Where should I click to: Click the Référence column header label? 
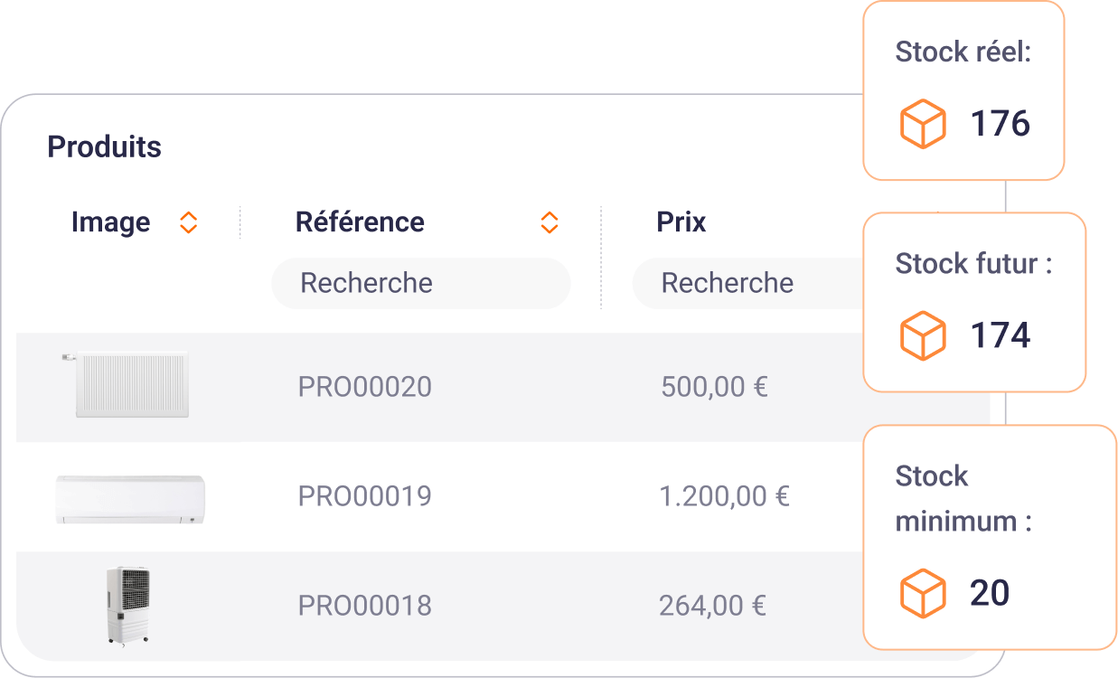click(x=360, y=222)
